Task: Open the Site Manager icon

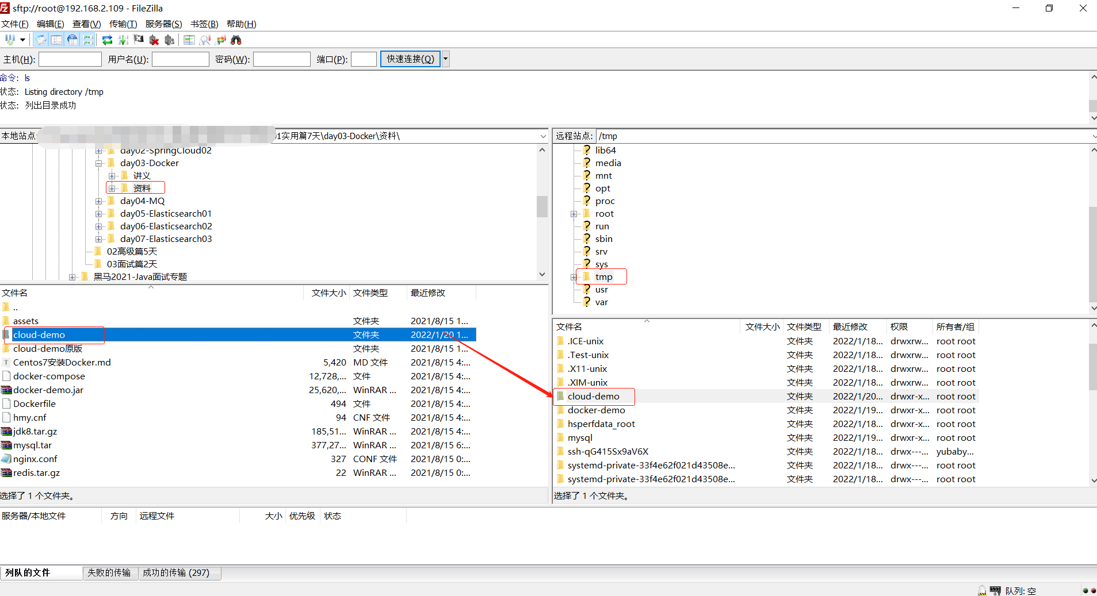Action: [10, 40]
